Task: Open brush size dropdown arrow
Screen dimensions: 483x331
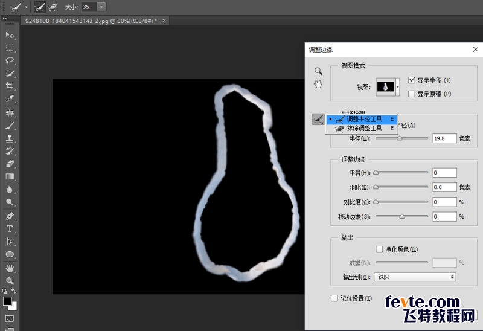Action: click(101, 7)
